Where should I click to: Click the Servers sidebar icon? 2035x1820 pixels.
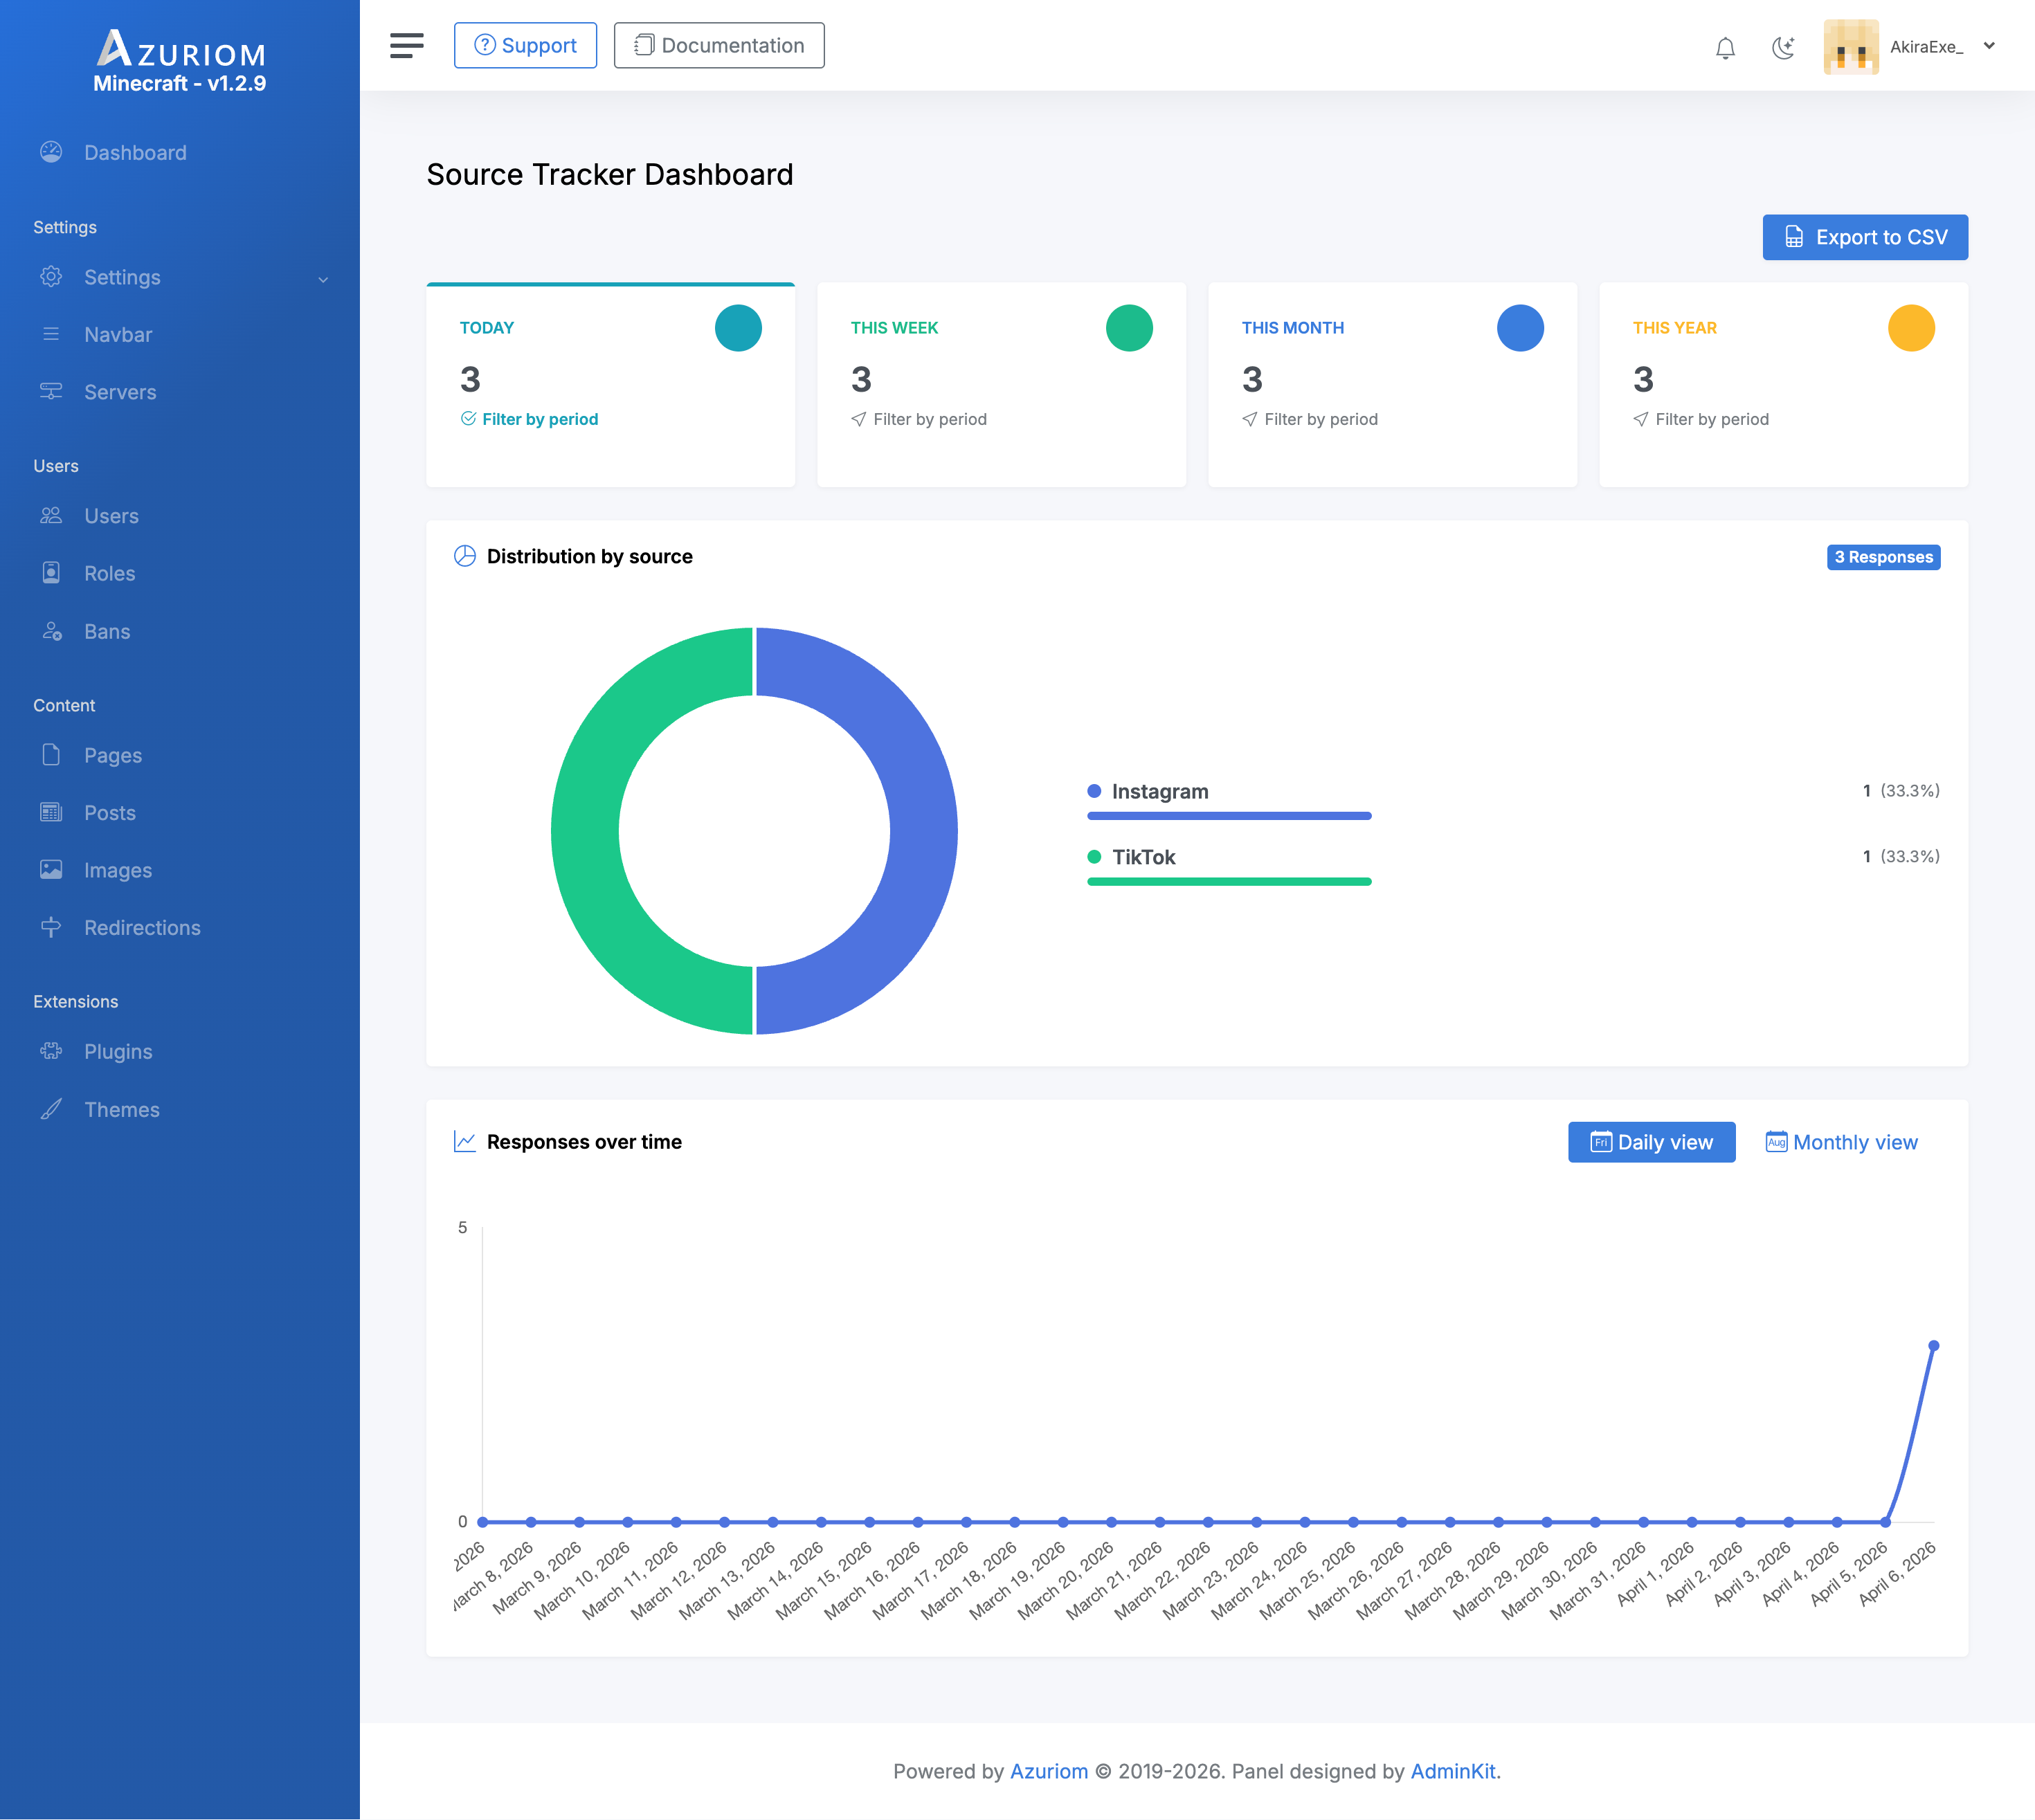[x=51, y=391]
